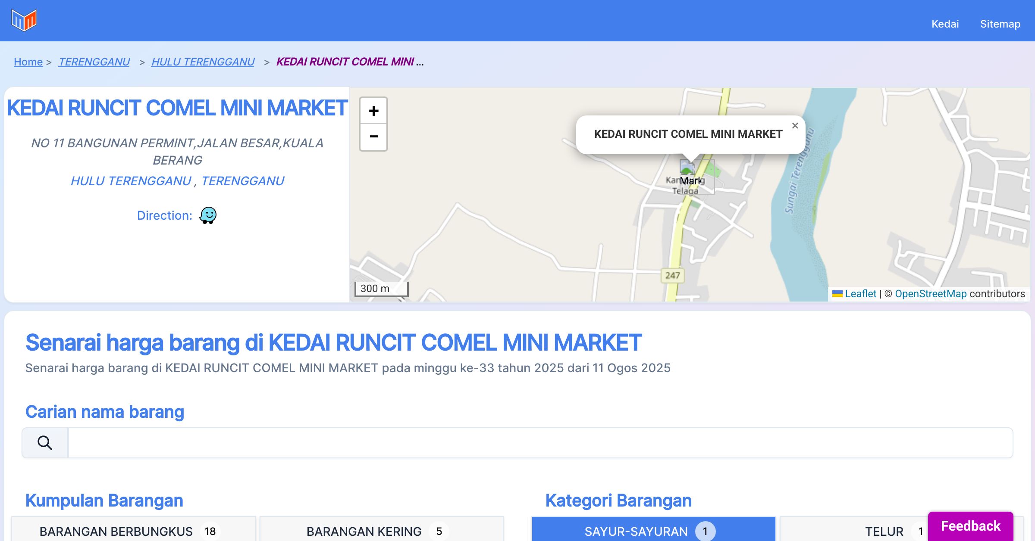Image resolution: width=1035 pixels, height=541 pixels.
Task: Close the map popup
Action: (x=795, y=126)
